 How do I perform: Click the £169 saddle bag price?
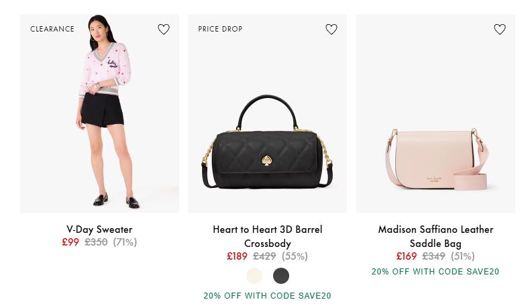[407, 256]
